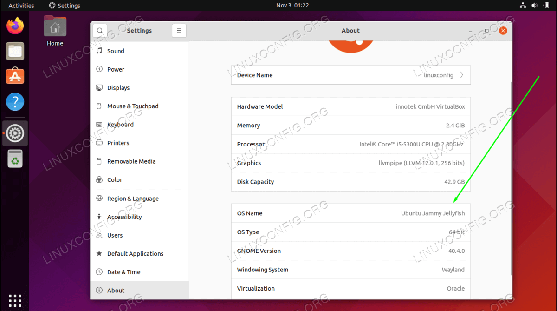This screenshot has height=311, width=557.
Task: Click the volume icon in top bar
Action: coord(535,6)
